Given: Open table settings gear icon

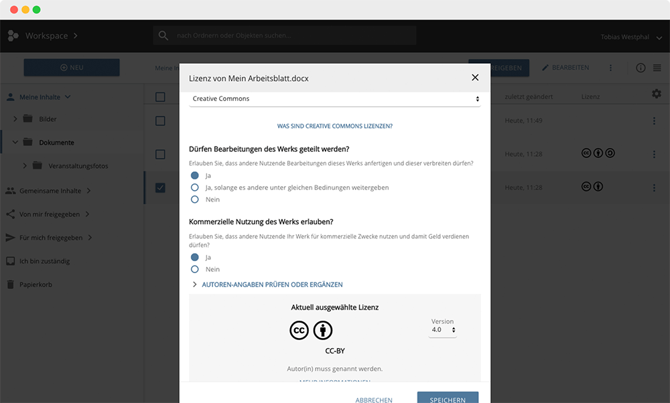Looking at the screenshot, I should point(656,94).
